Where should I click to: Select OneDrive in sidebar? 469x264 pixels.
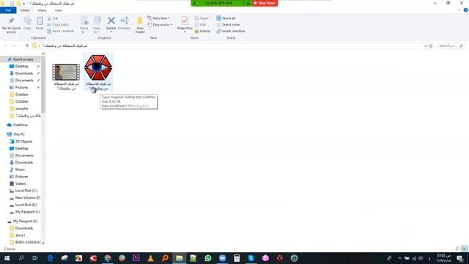(x=20, y=125)
